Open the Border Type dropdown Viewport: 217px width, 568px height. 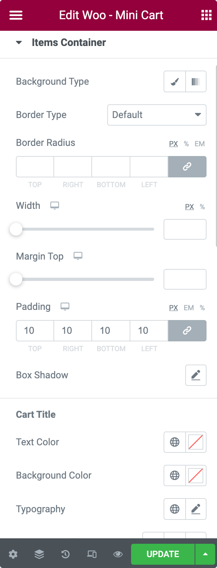click(x=157, y=115)
